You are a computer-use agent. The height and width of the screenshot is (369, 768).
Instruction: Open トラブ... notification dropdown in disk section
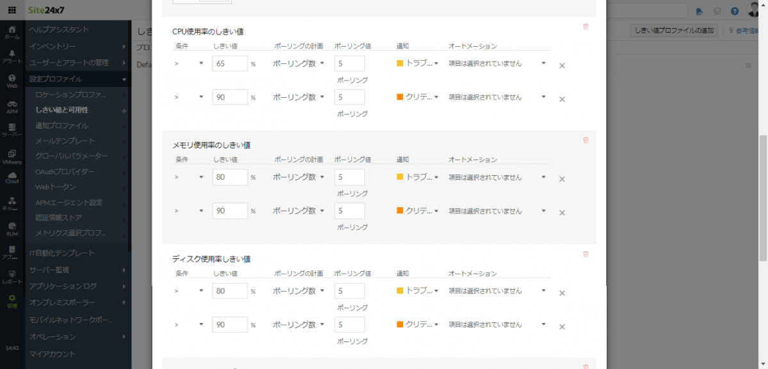[x=418, y=291]
